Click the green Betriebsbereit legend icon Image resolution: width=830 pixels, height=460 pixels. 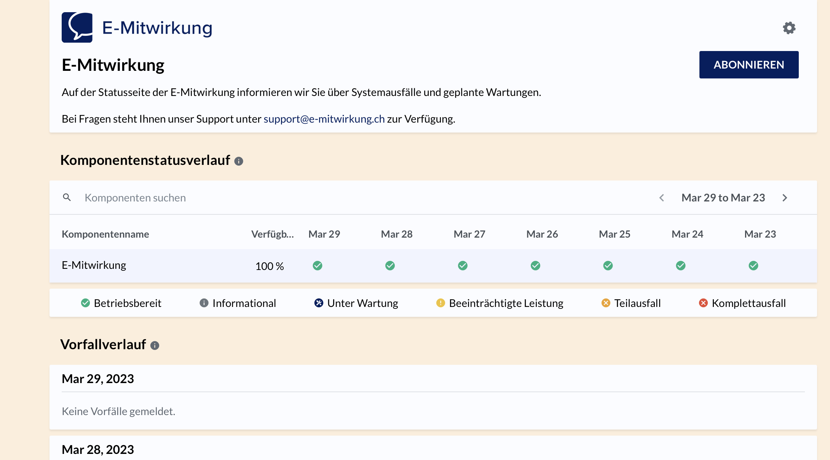pyautogui.click(x=85, y=303)
